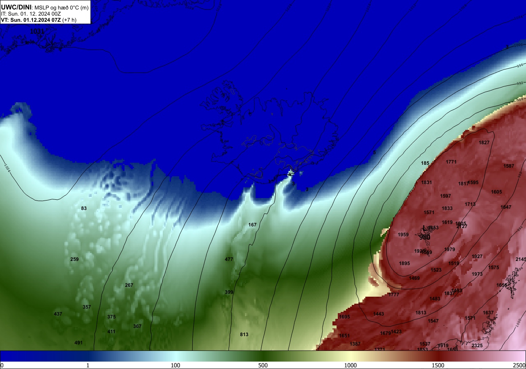Click the height value 185
Image resolution: width=526 pixels, height=369 pixels.
coord(425,163)
